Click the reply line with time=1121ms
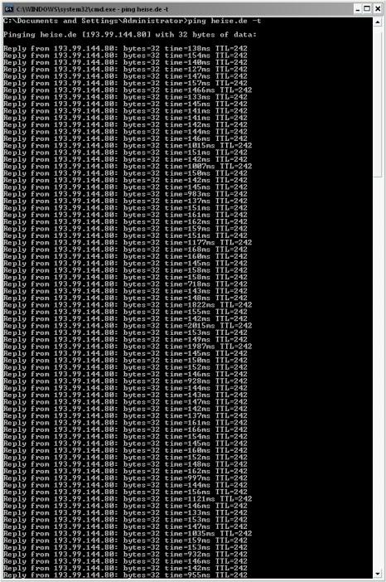 [x=128, y=499]
